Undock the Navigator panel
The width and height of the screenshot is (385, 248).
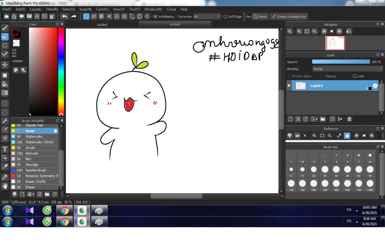pos(377,24)
